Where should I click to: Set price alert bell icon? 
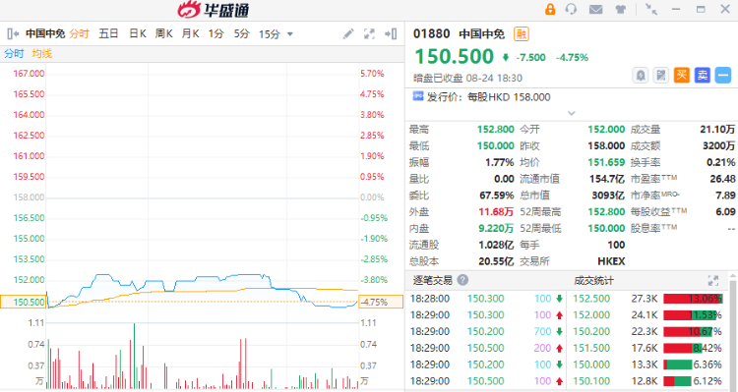pos(641,76)
